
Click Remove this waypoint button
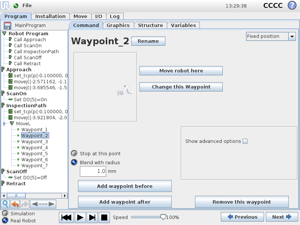pos(241,202)
